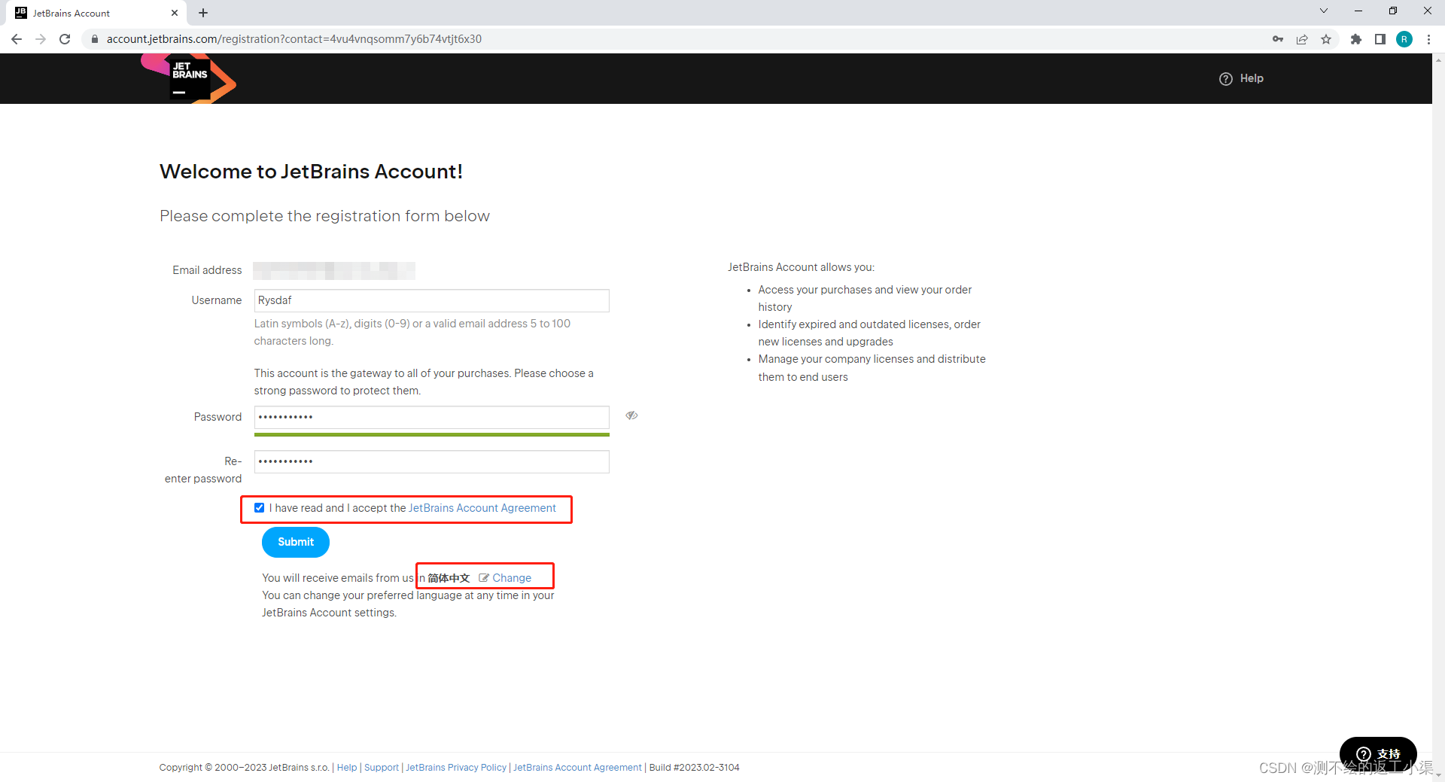
Task: Open Help from the header question icon
Action: (1241, 78)
